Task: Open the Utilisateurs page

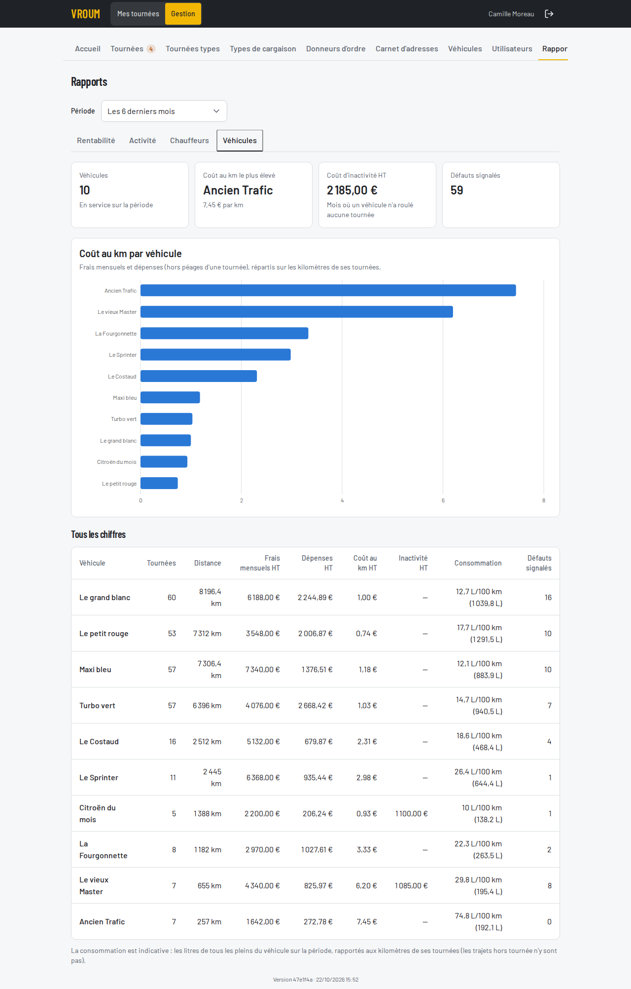Action: click(x=512, y=49)
